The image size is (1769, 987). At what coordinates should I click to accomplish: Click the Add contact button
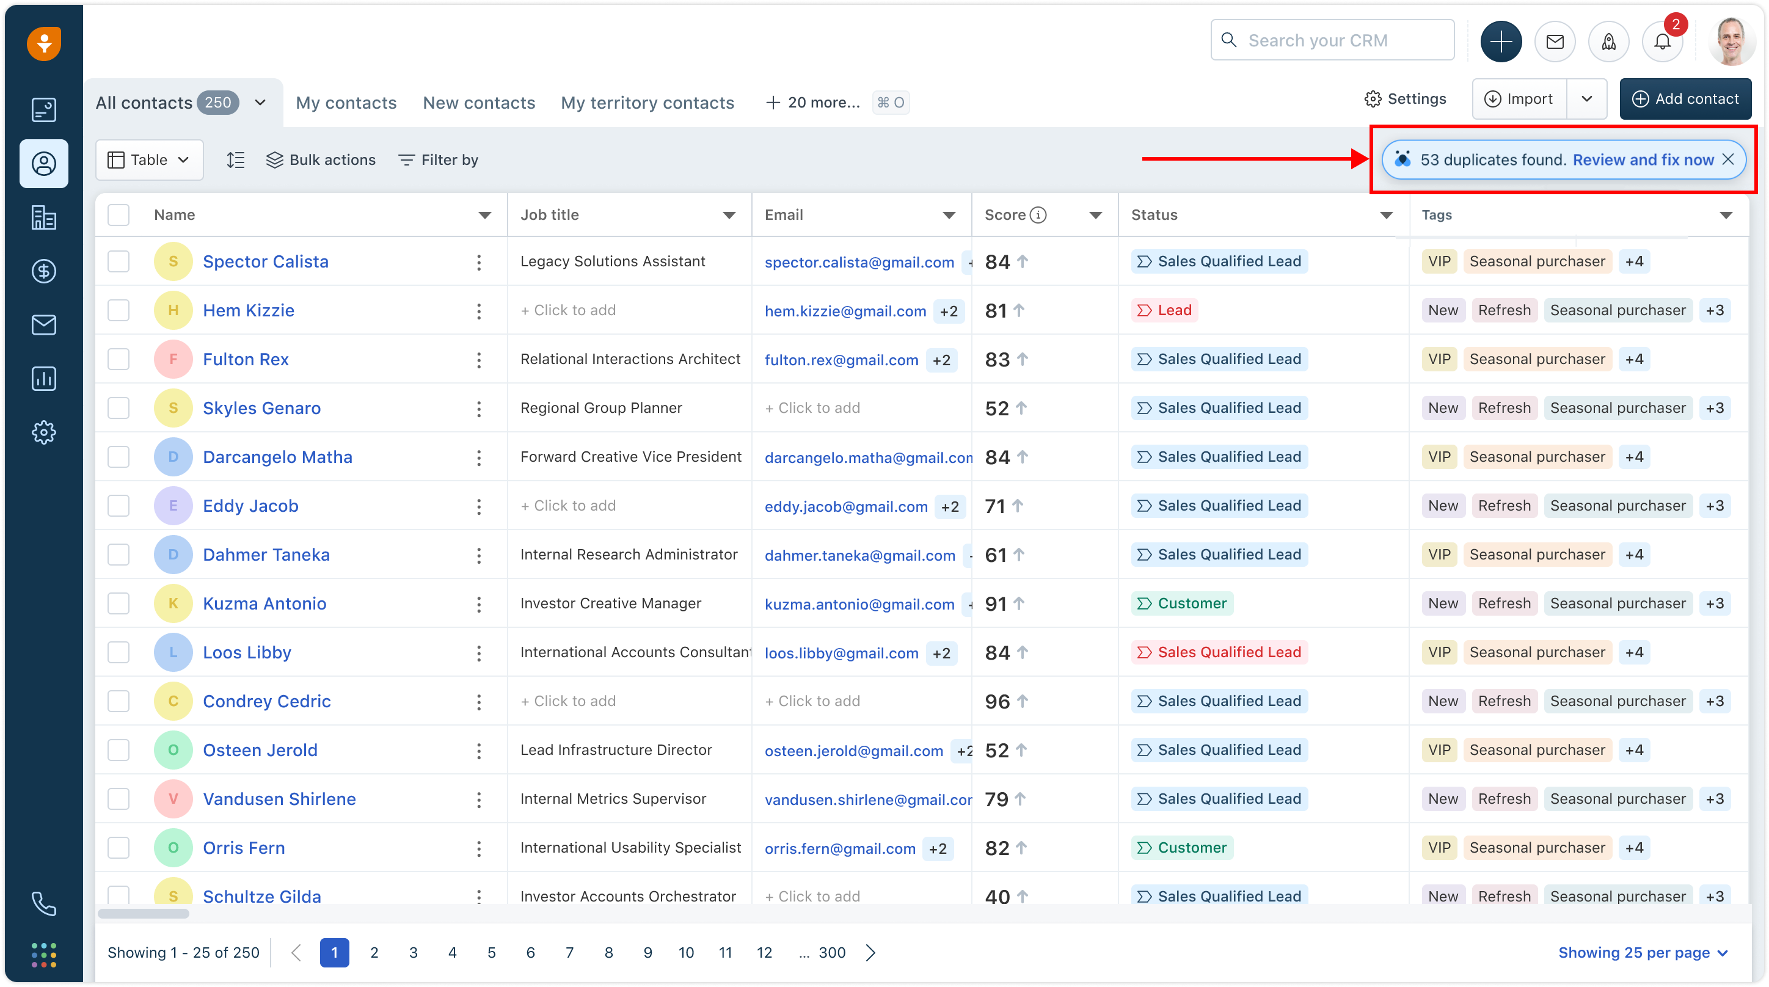[x=1685, y=99]
